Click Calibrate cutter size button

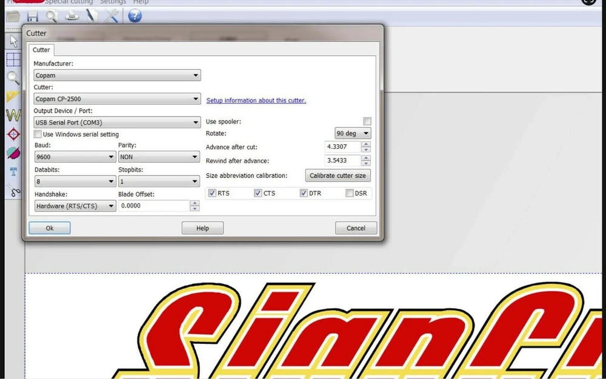click(x=338, y=176)
